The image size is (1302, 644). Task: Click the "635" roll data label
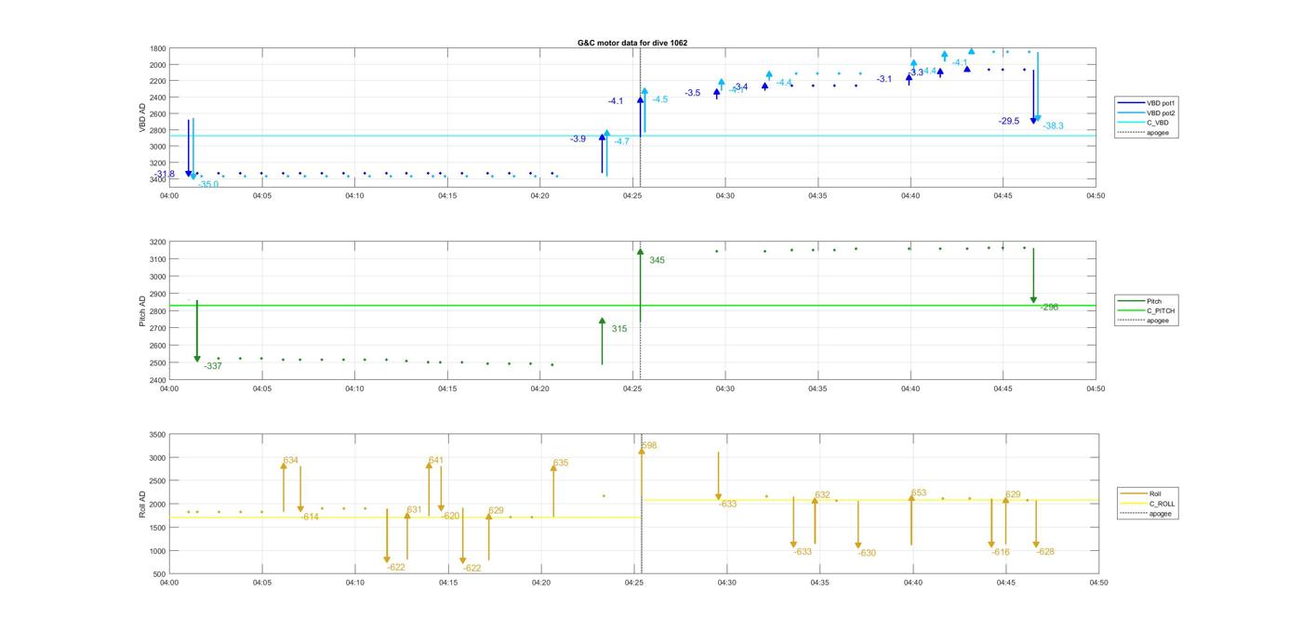pyautogui.click(x=561, y=463)
